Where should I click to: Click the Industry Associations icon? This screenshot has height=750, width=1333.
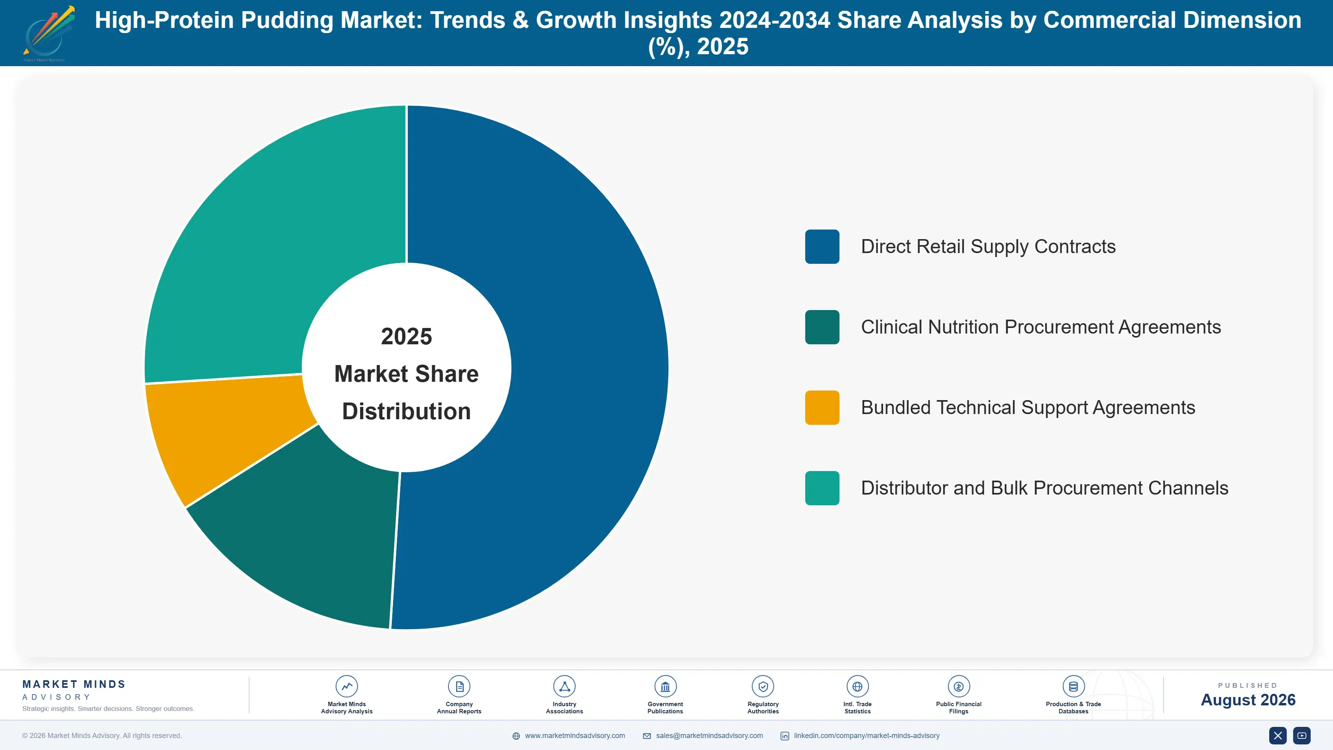coord(564,686)
